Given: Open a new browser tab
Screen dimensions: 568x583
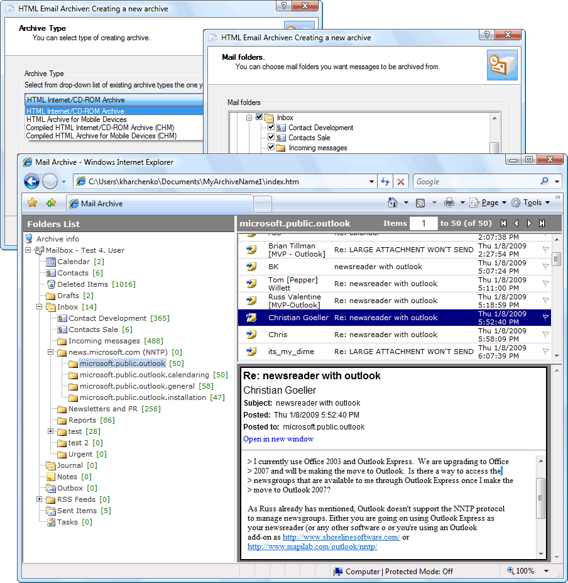Looking at the screenshot, I should [263, 204].
